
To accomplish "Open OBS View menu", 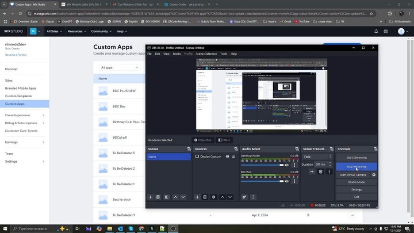I will (166, 54).
